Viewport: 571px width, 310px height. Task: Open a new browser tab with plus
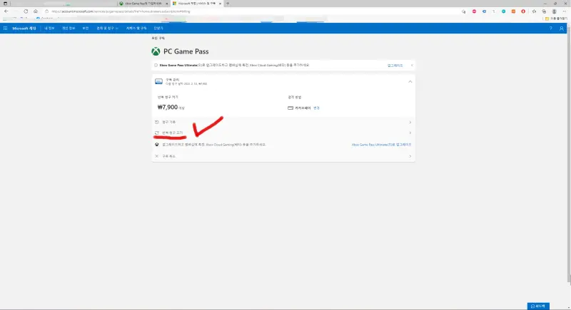(228, 4)
